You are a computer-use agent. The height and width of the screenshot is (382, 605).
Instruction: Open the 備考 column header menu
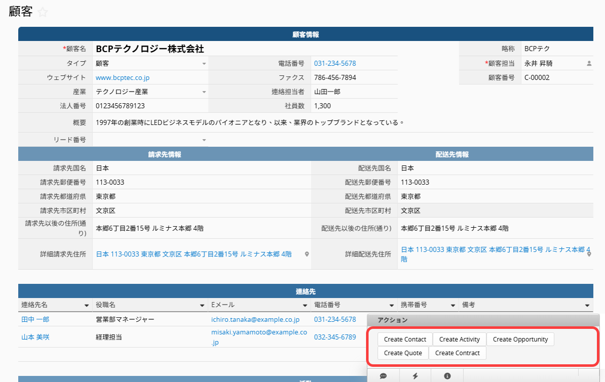pyautogui.click(x=587, y=306)
